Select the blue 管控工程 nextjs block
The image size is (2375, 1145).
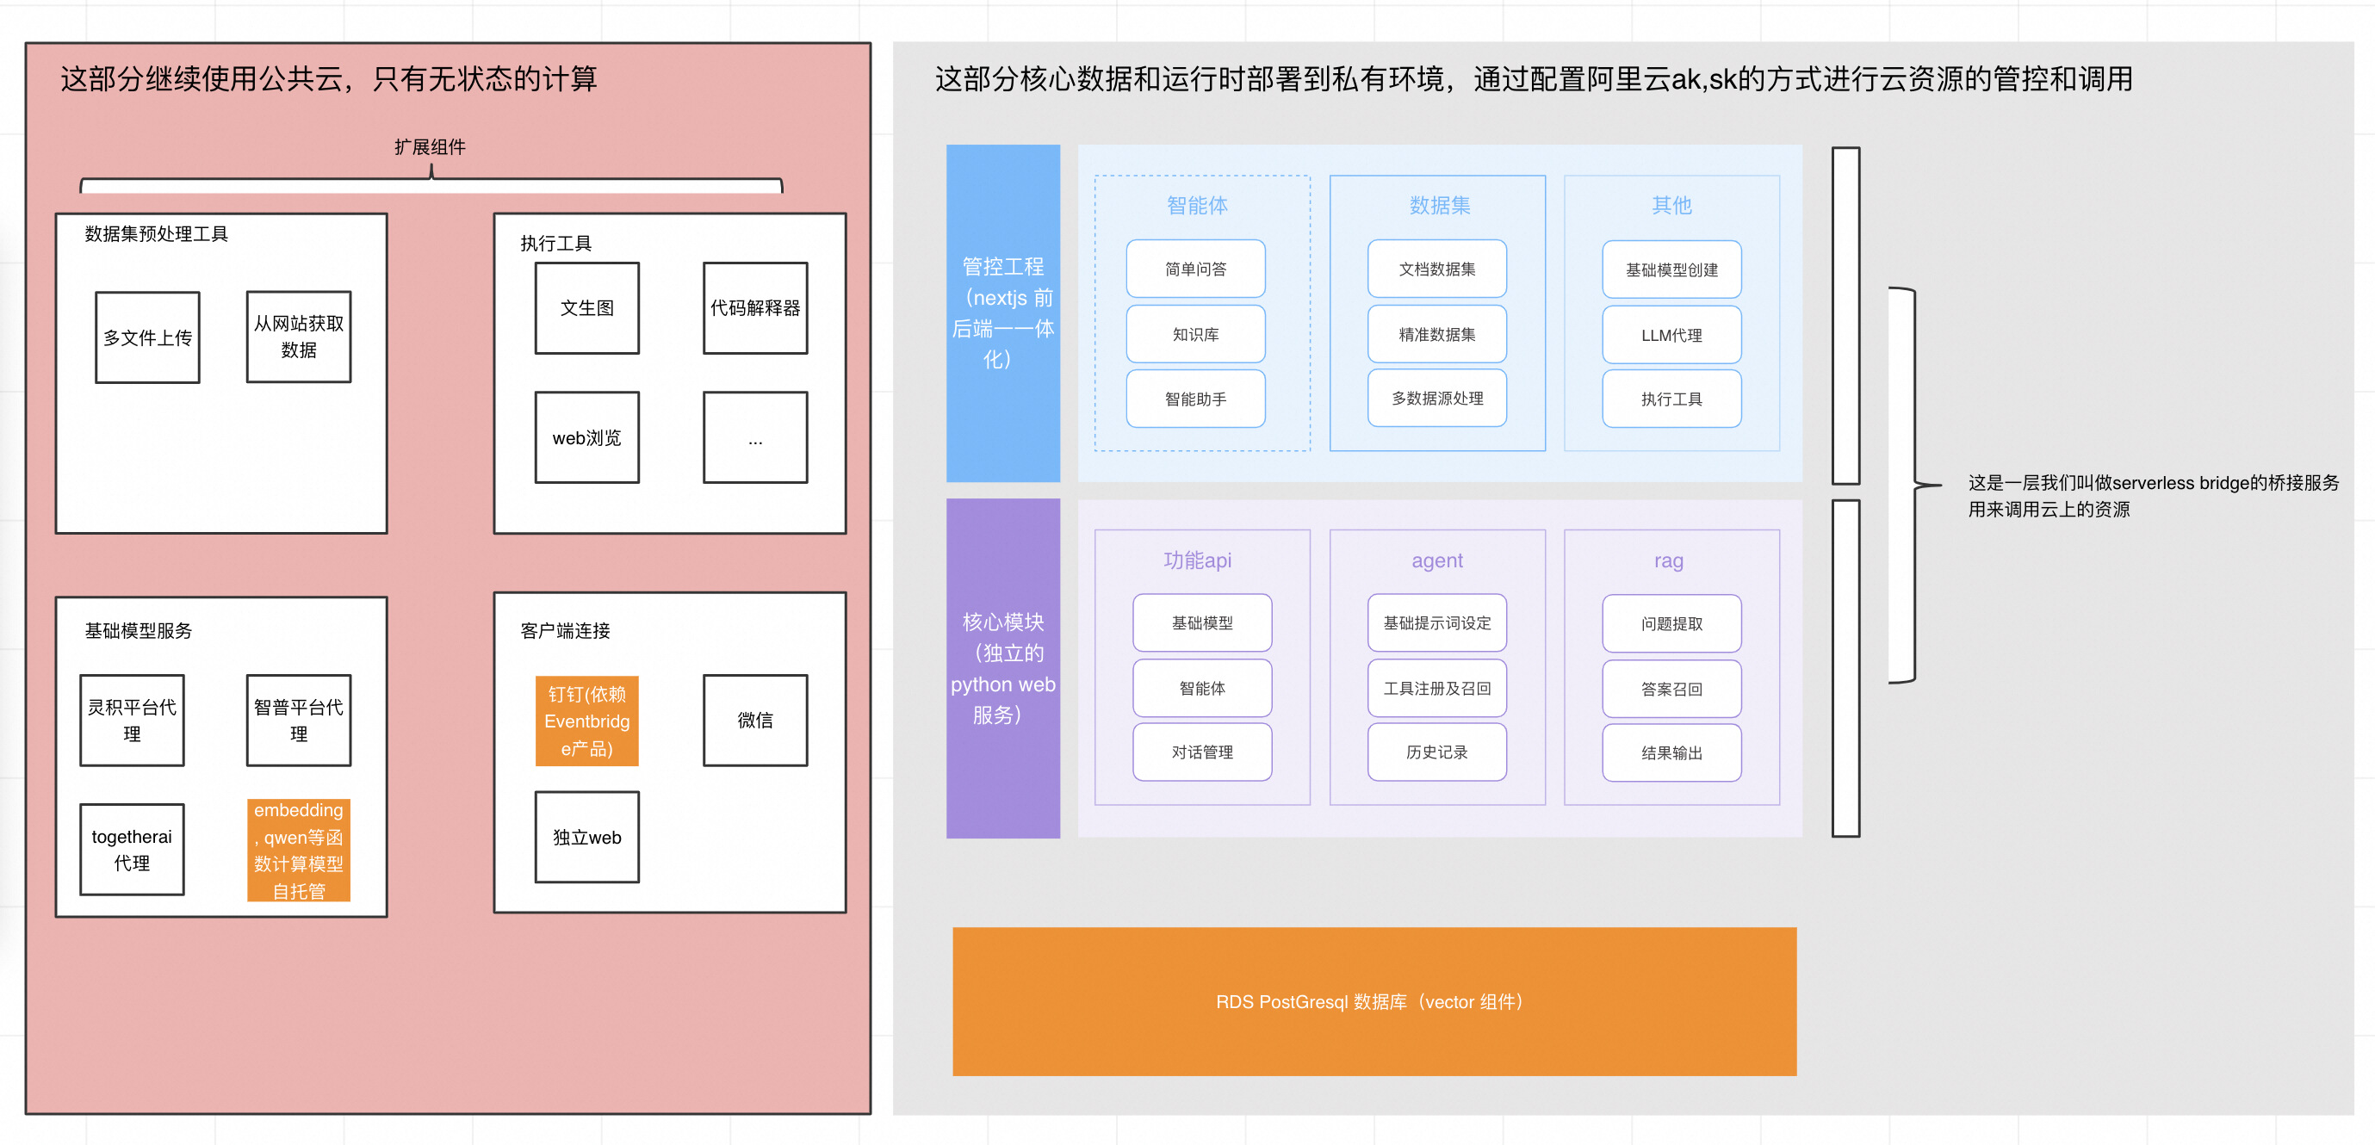click(x=1003, y=313)
